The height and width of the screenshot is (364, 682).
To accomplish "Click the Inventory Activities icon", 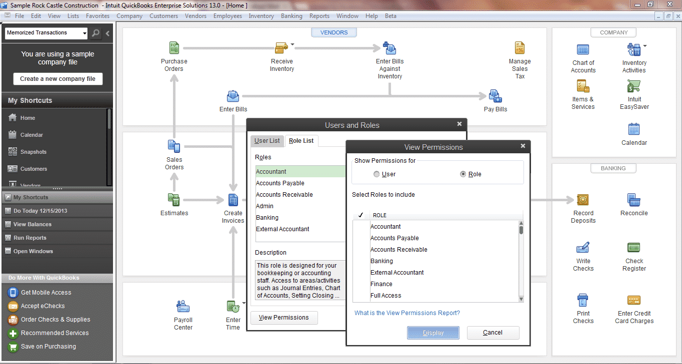I will [634, 49].
